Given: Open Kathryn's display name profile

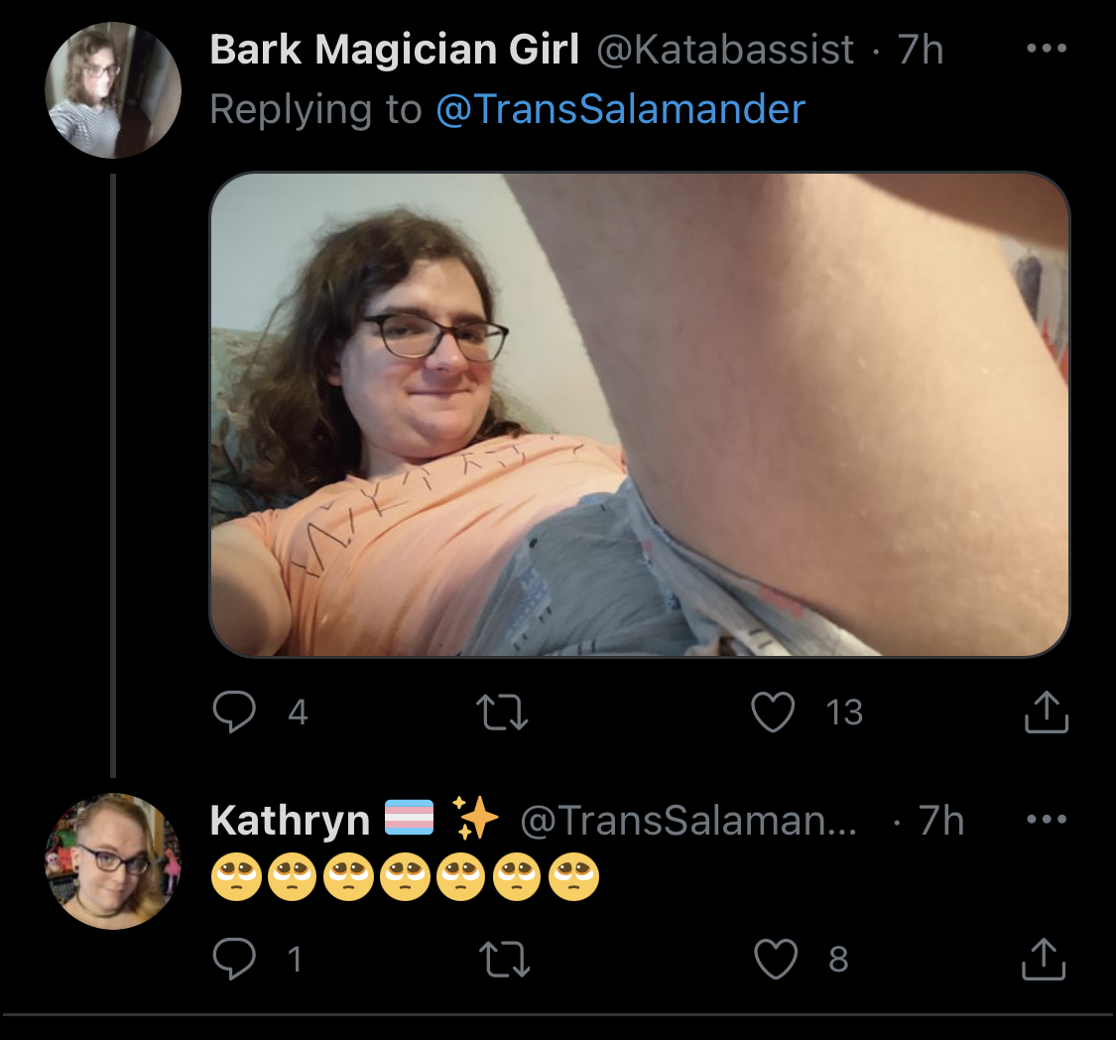Looking at the screenshot, I should tap(290, 821).
